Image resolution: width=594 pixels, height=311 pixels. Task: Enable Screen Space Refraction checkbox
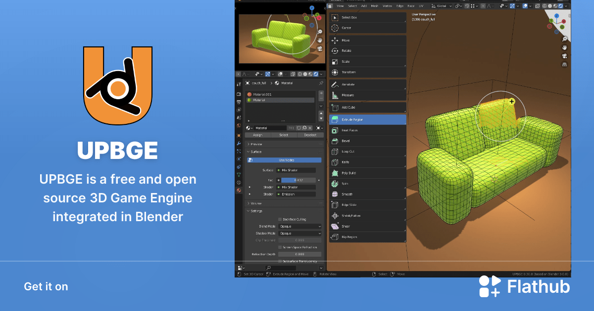(280, 247)
